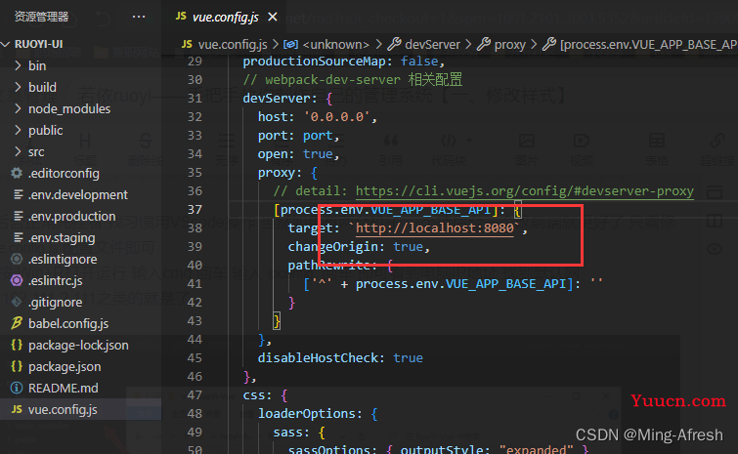Click the http://localhost:8080 target URL
The height and width of the screenshot is (454, 738).
pos(434,228)
